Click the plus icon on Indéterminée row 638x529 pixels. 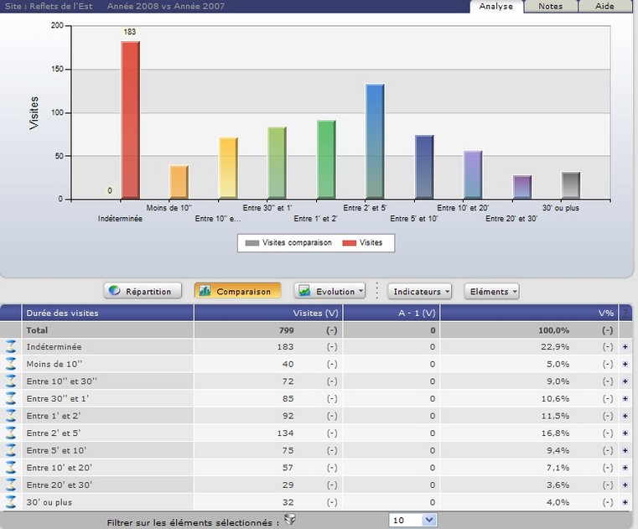[x=625, y=347]
